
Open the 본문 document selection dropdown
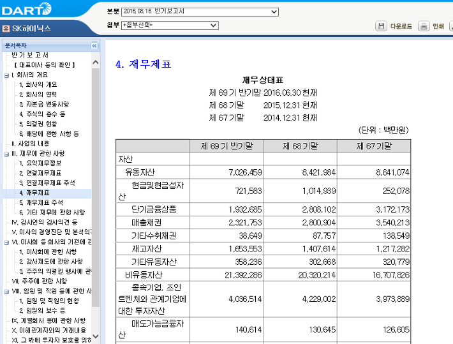(200, 11)
